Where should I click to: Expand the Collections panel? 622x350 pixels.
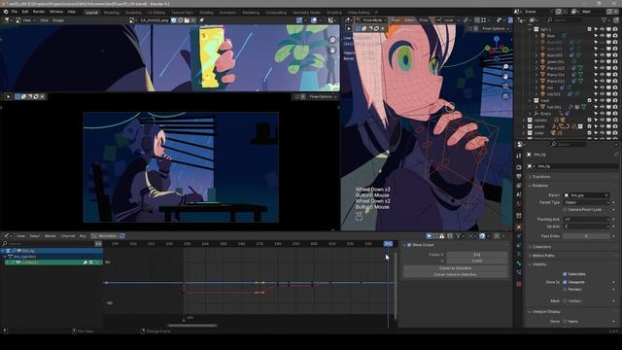click(x=541, y=247)
